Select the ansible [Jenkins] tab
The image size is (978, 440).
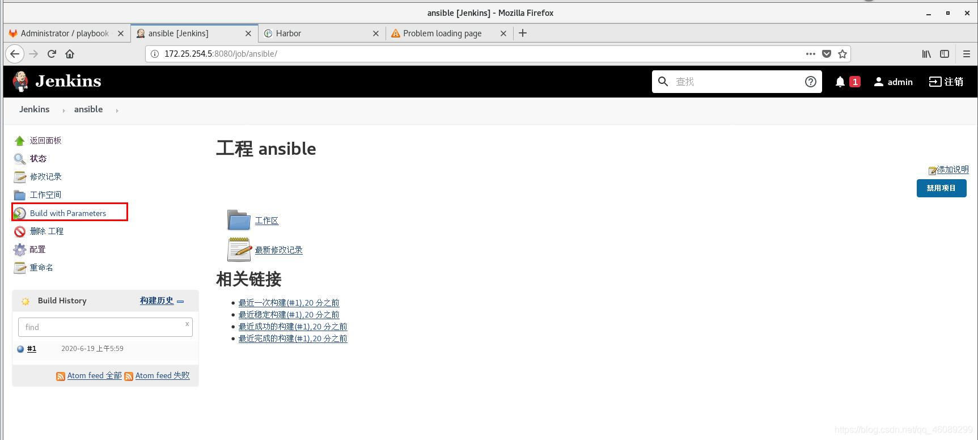[194, 33]
